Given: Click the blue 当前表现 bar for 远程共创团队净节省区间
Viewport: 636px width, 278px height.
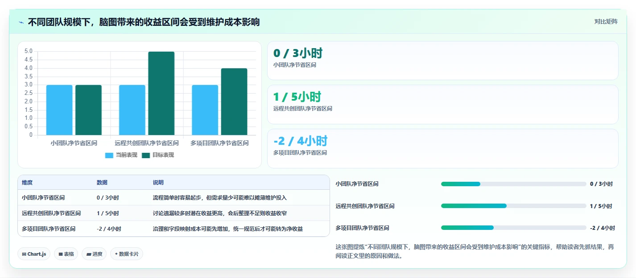Looking at the screenshot, I should pyautogui.click(x=132, y=110).
